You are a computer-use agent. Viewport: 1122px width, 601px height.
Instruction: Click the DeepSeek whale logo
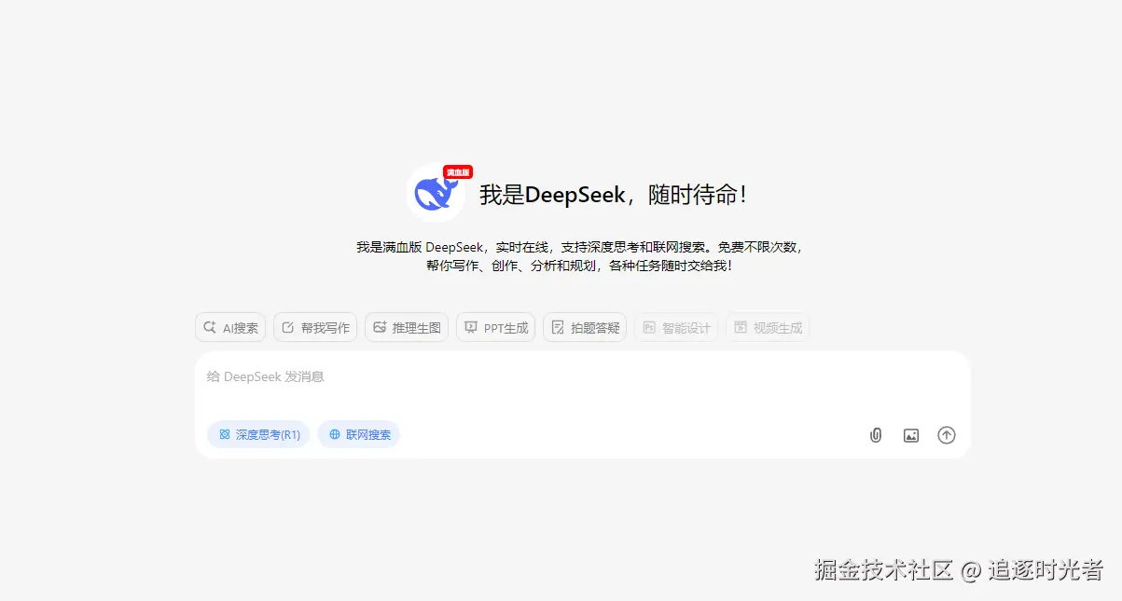pos(436,194)
